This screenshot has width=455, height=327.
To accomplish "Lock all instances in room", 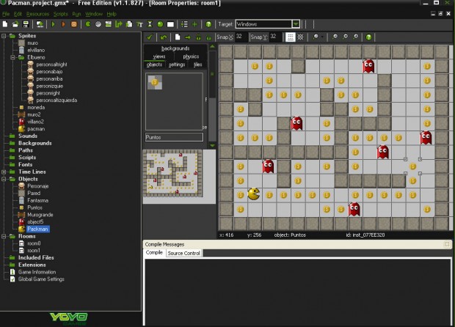I will pyautogui.click(x=198, y=37).
